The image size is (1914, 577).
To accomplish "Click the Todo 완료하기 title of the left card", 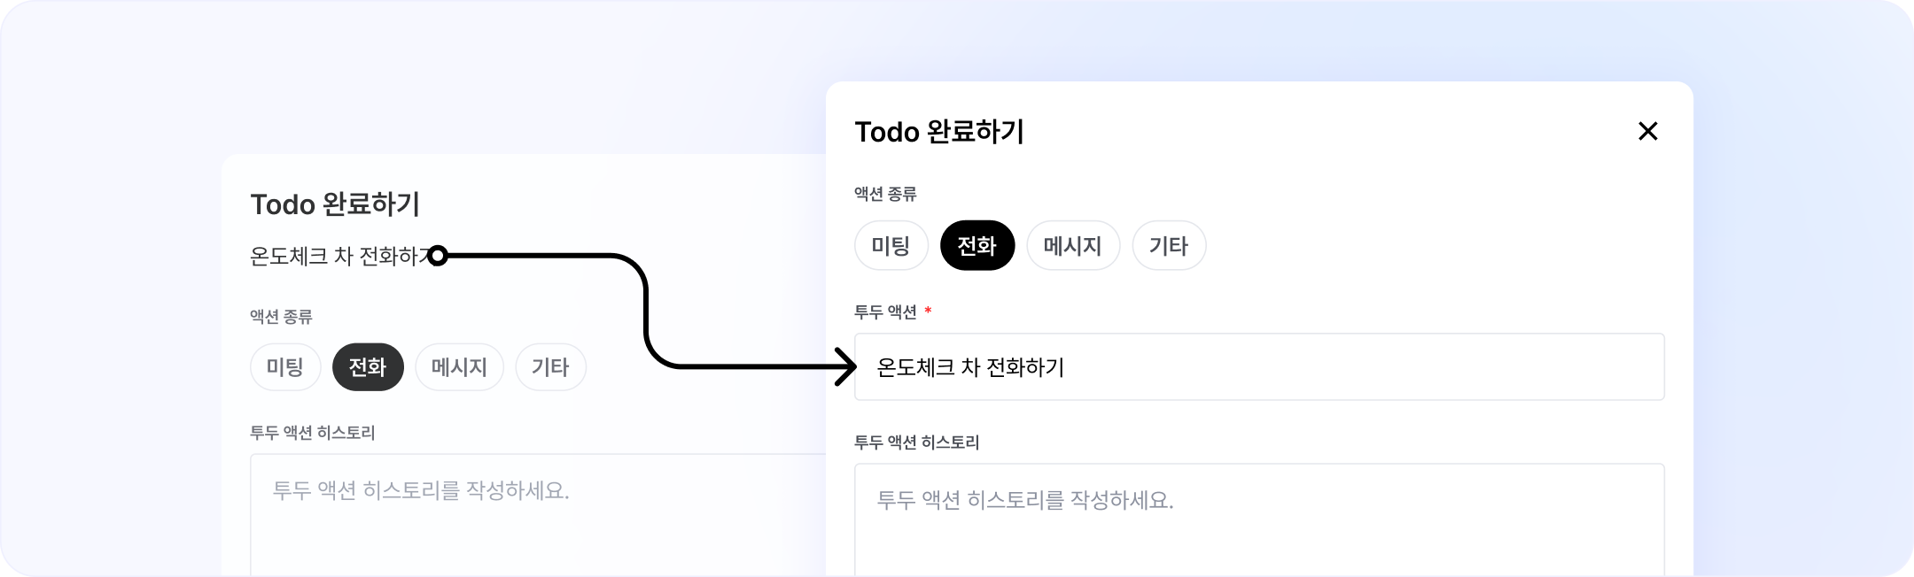I will pyautogui.click(x=335, y=204).
